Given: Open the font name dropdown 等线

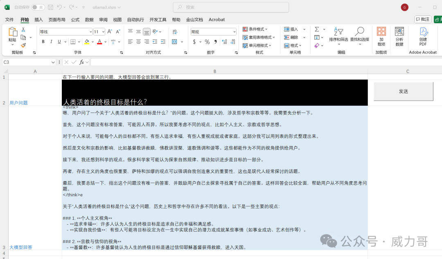Looking at the screenshot, I should pos(66,32).
